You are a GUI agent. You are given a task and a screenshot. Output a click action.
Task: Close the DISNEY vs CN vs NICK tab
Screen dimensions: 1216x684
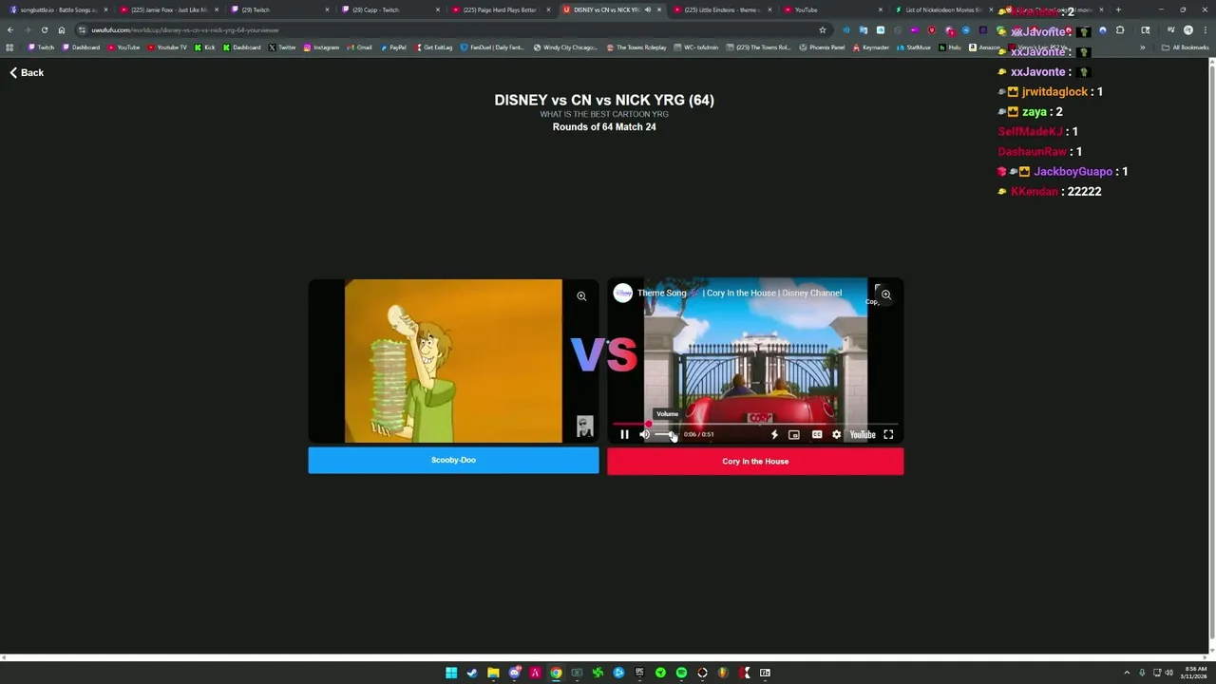(x=659, y=9)
